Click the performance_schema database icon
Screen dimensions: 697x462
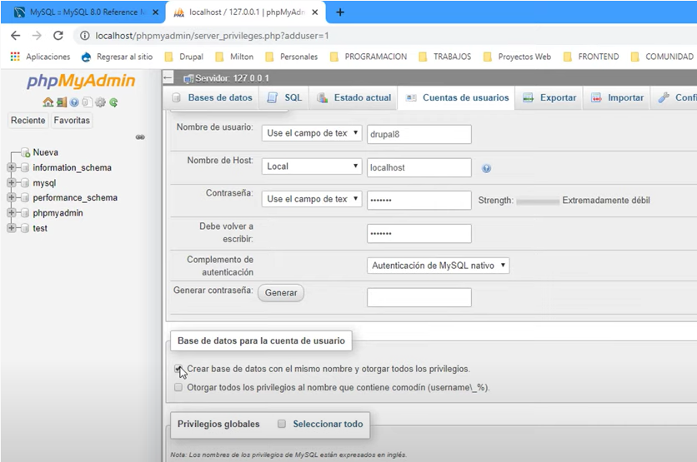(25, 198)
